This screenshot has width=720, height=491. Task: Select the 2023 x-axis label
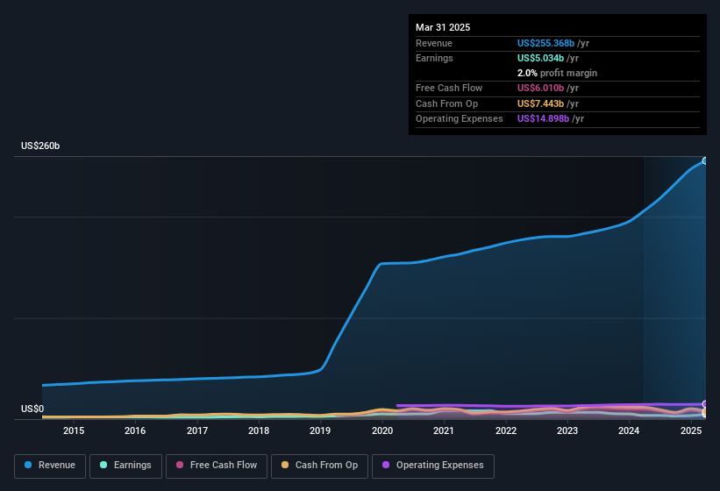coord(567,431)
